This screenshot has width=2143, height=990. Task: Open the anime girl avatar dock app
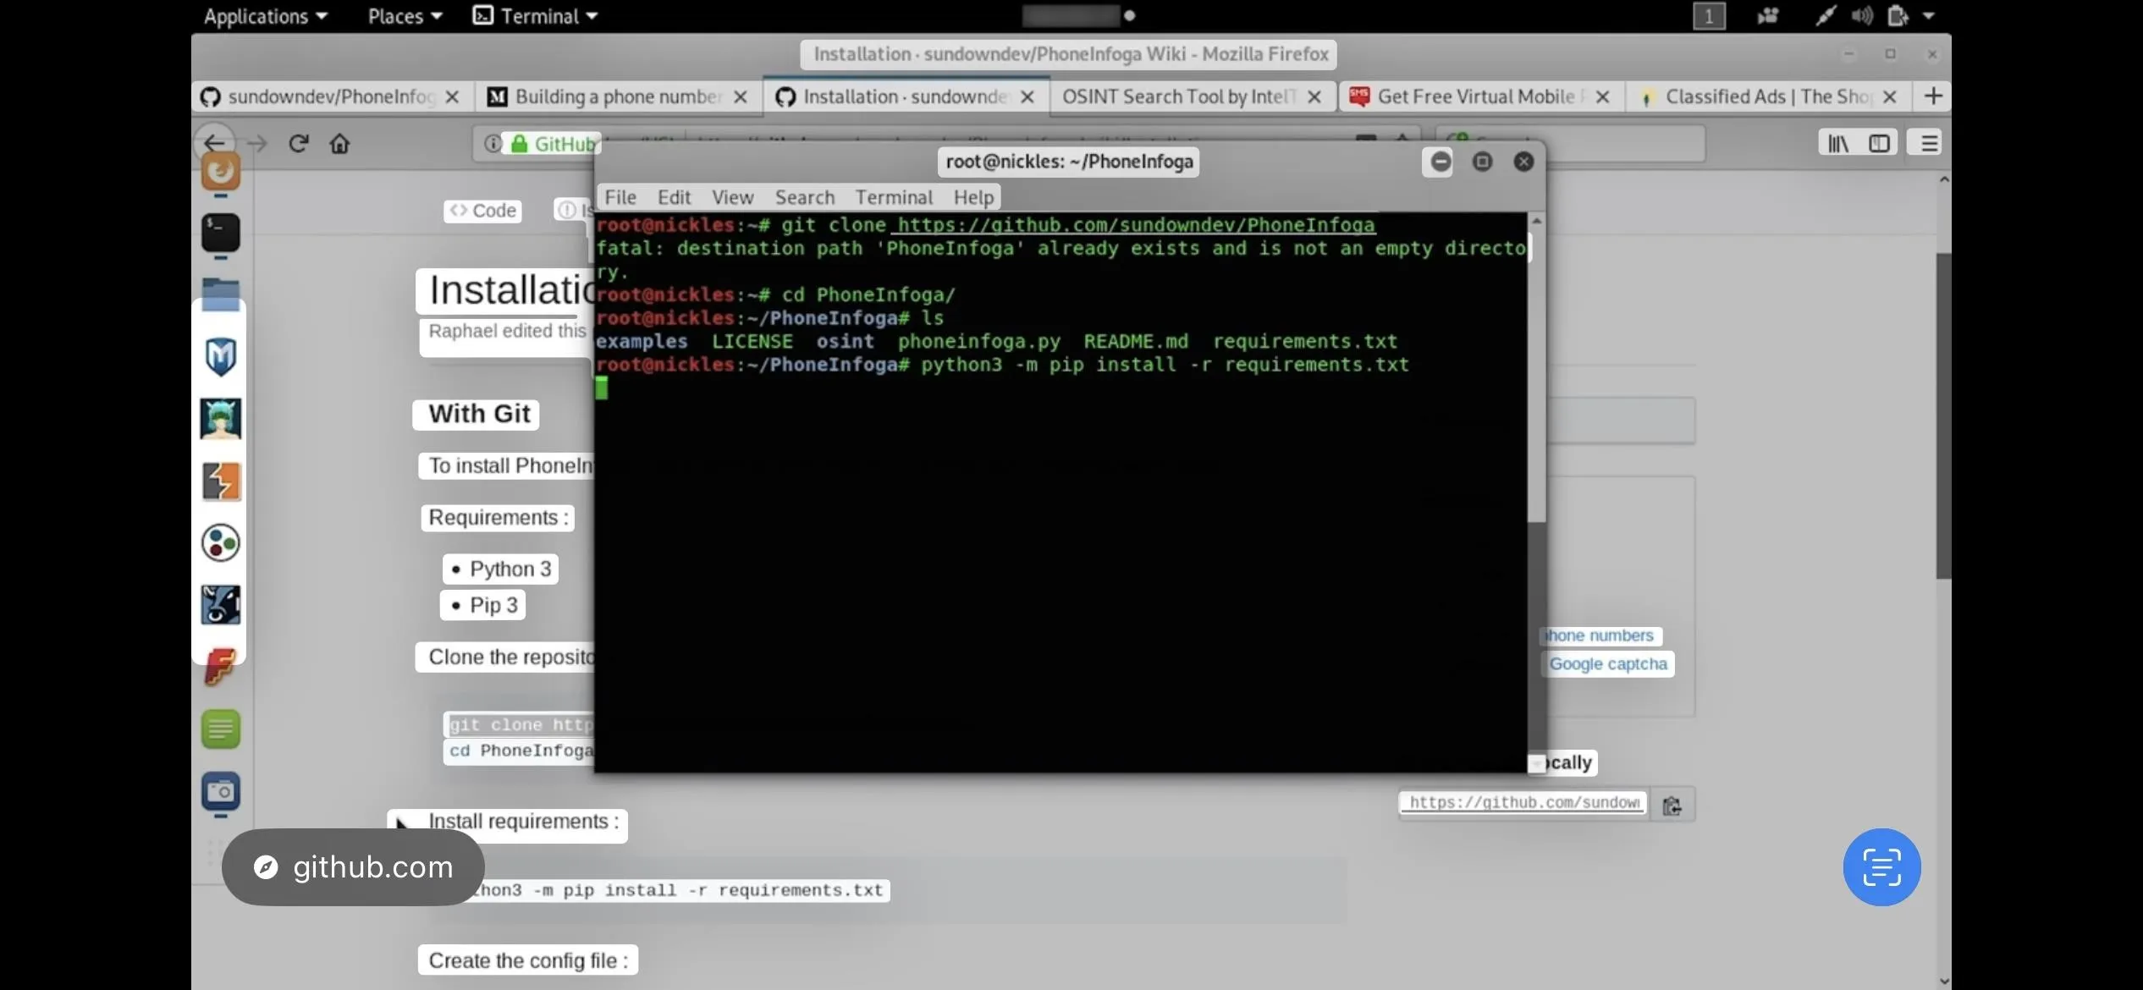[220, 419]
